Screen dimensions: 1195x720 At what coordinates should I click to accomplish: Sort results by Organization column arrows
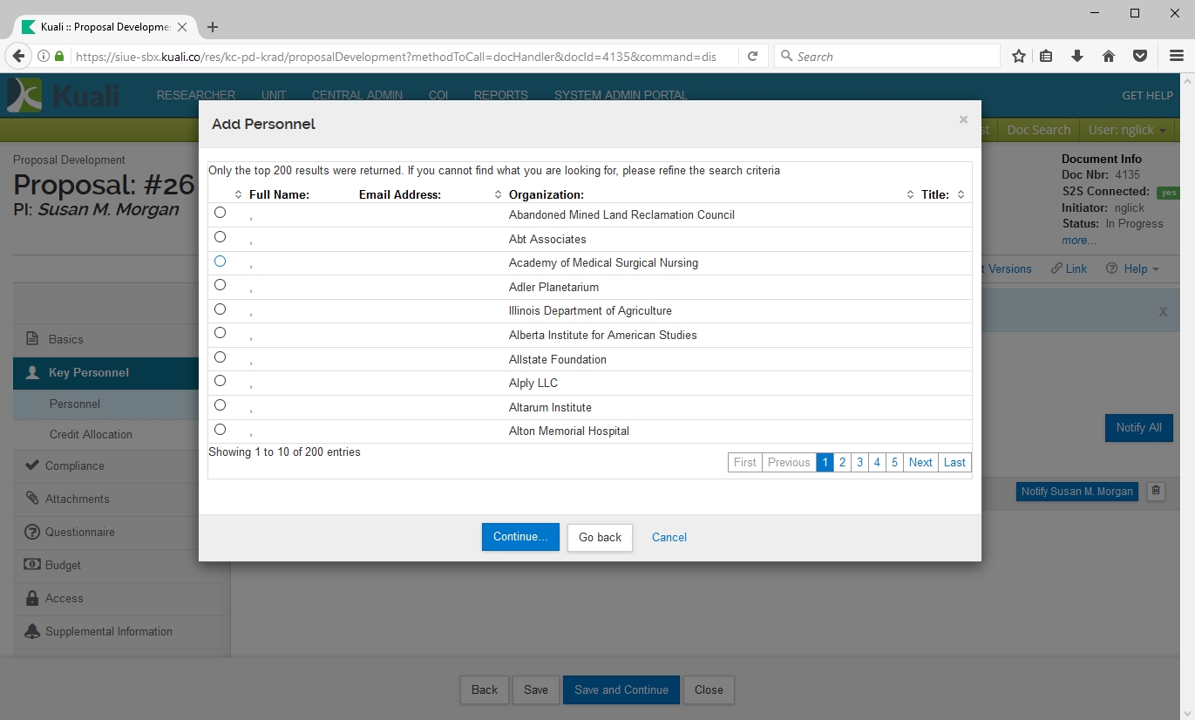(910, 194)
